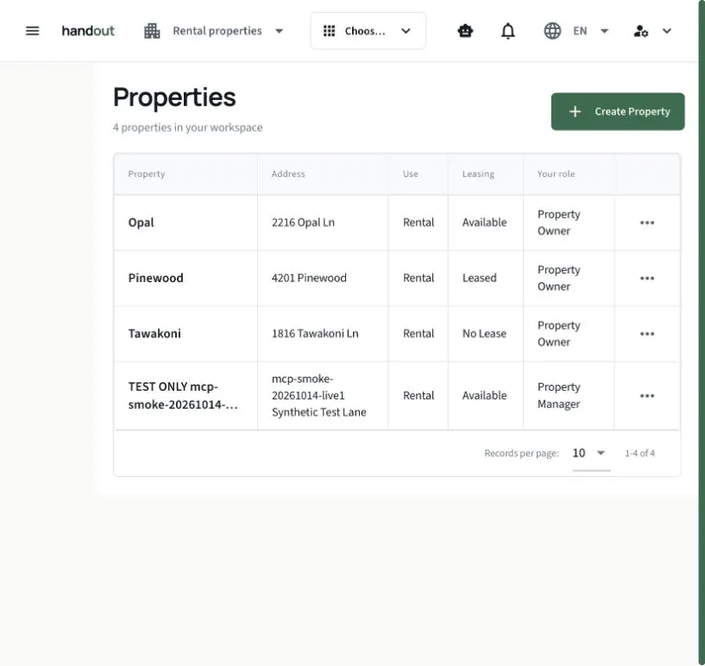Click the building icon beside Rental properties

click(x=152, y=31)
